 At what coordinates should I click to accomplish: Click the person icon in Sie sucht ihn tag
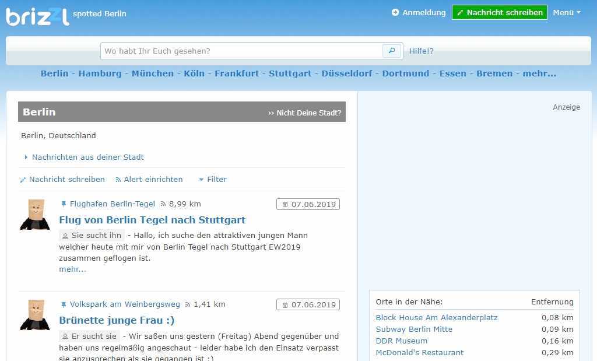pos(65,236)
